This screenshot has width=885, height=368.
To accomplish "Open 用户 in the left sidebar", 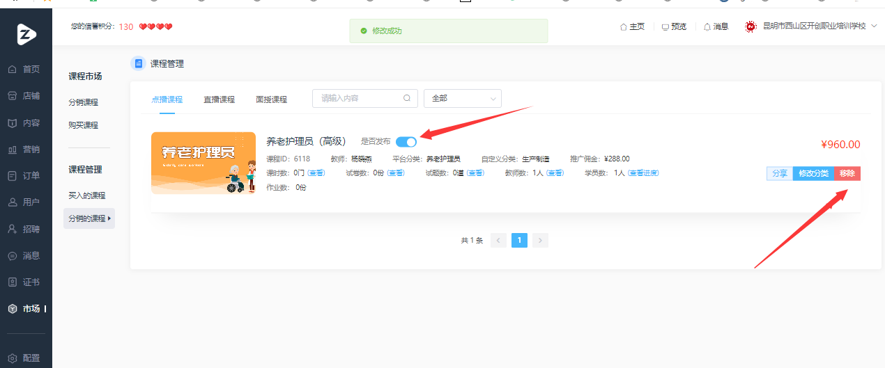I will (x=25, y=202).
